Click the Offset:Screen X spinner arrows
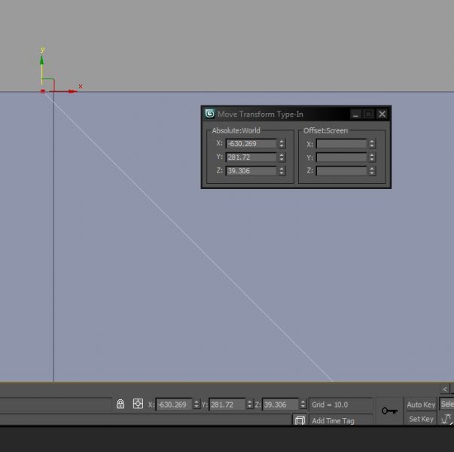The image size is (454, 452). pos(372,144)
